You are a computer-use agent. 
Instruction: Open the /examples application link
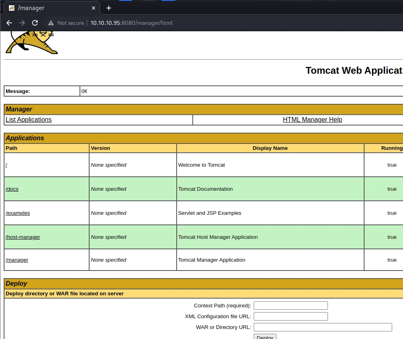pyautogui.click(x=18, y=213)
